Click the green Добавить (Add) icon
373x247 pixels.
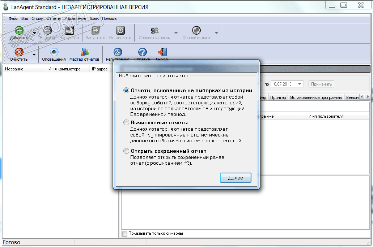(19, 30)
